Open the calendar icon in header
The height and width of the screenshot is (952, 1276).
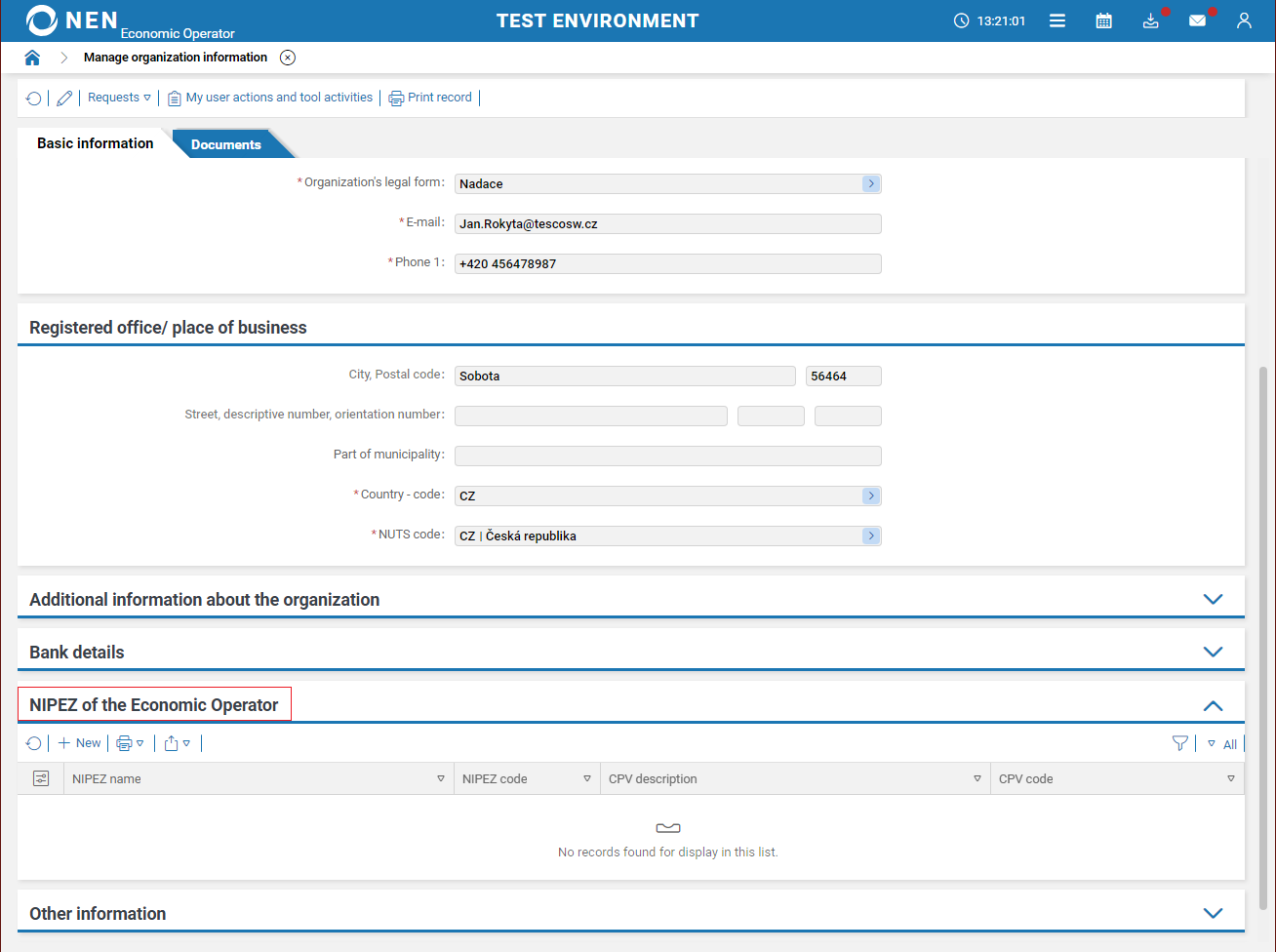point(1103,20)
